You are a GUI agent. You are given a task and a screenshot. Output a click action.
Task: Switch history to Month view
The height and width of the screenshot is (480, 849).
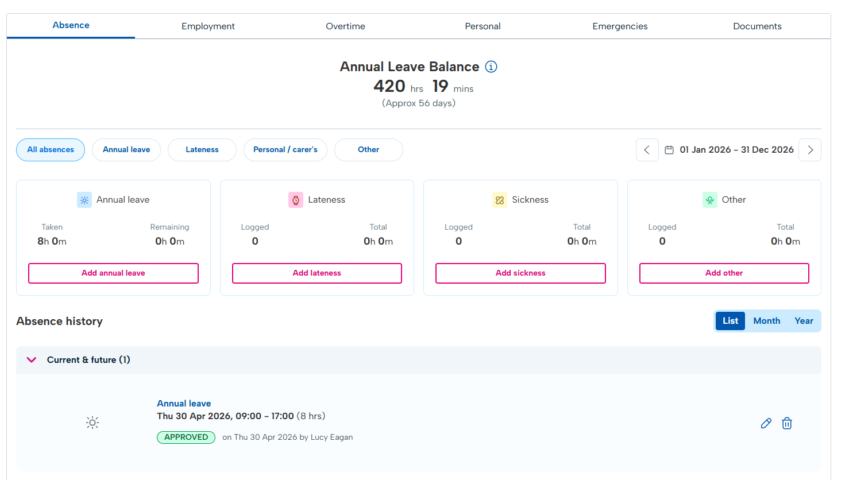(x=767, y=321)
